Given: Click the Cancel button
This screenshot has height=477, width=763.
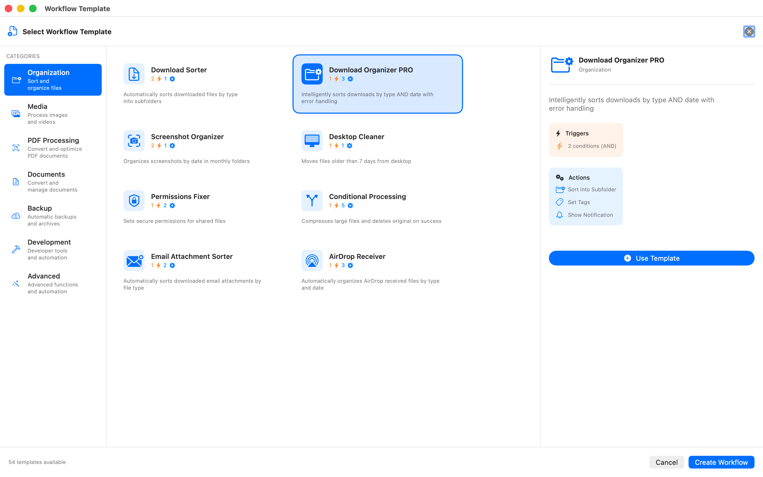Looking at the screenshot, I should (x=667, y=462).
